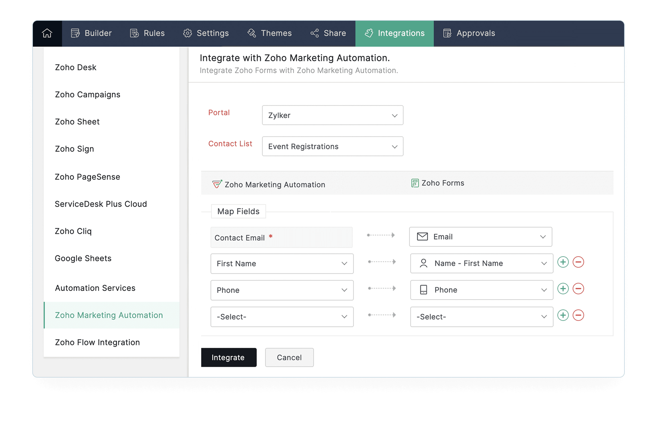The image size is (657, 422).
Task: Click the Builder tab icon
Action: (75, 33)
